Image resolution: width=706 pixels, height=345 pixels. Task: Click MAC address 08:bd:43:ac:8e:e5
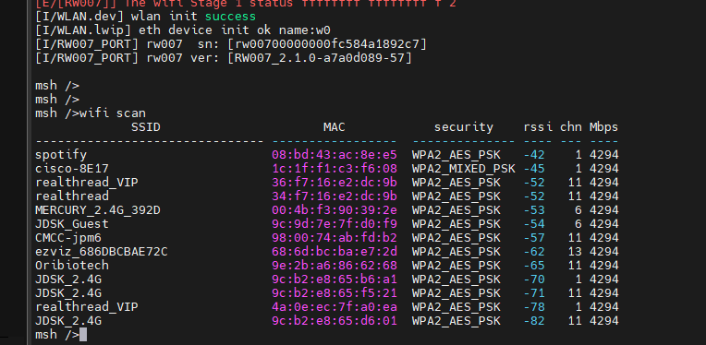(x=335, y=155)
